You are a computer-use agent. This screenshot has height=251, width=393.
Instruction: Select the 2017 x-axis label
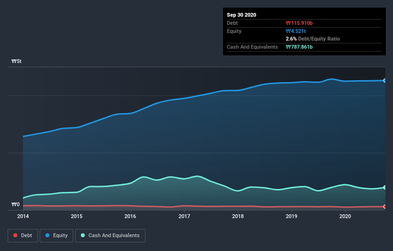pos(184,216)
